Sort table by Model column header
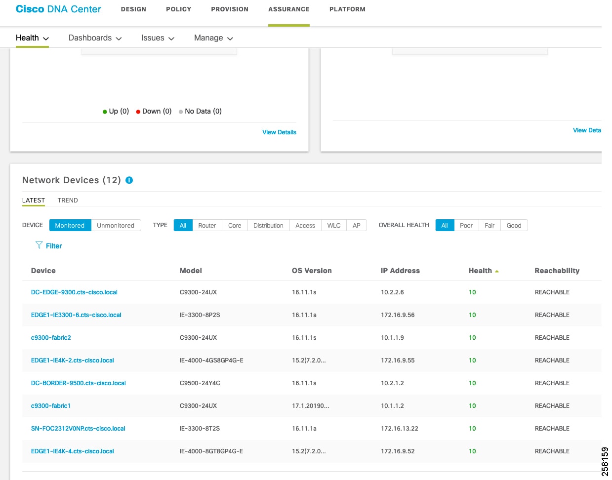The height and width of the screenshot is (480, 612). coord(191,271)
